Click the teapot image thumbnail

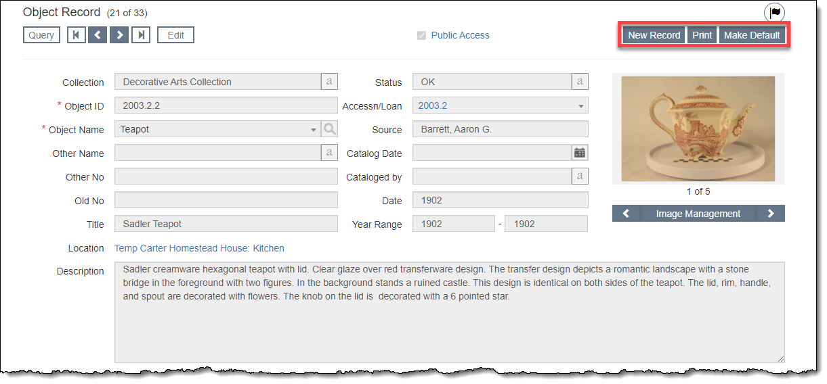[x=698, y=128]
